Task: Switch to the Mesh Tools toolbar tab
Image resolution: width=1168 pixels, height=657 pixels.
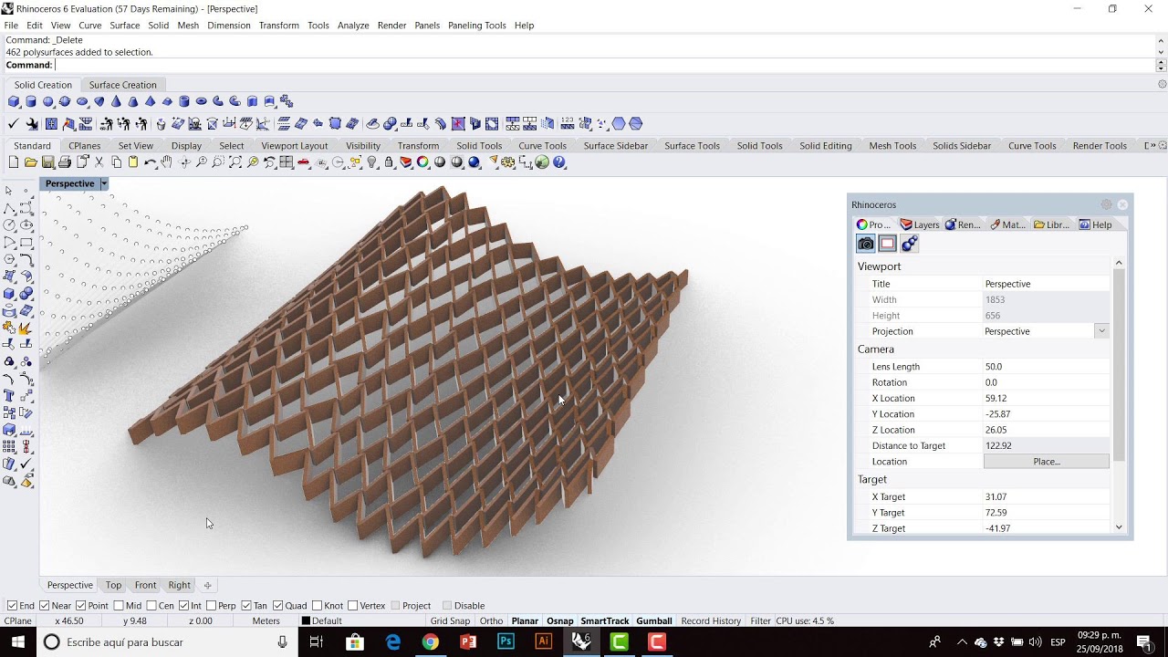Action: coord(892,146)
